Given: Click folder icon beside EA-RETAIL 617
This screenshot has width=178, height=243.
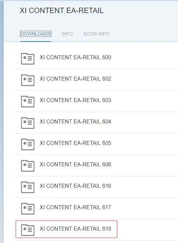Looking at the screenshot, I should (28, 209).
